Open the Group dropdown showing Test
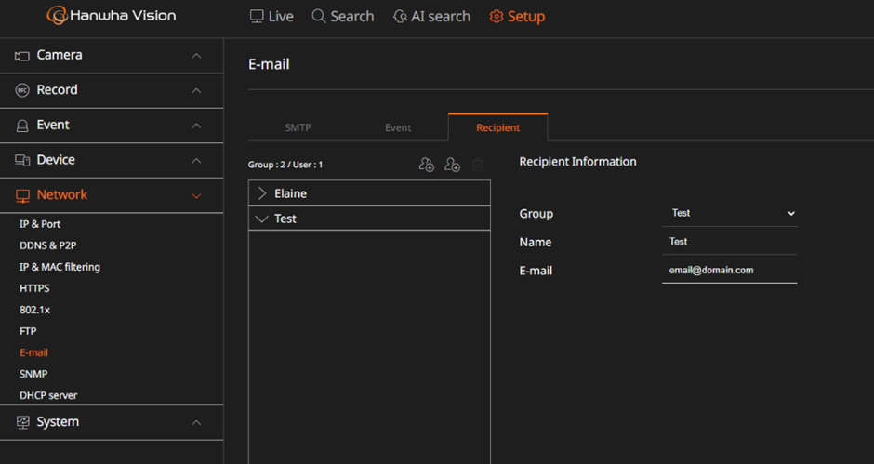874x464 pixels. coord(730,213)
